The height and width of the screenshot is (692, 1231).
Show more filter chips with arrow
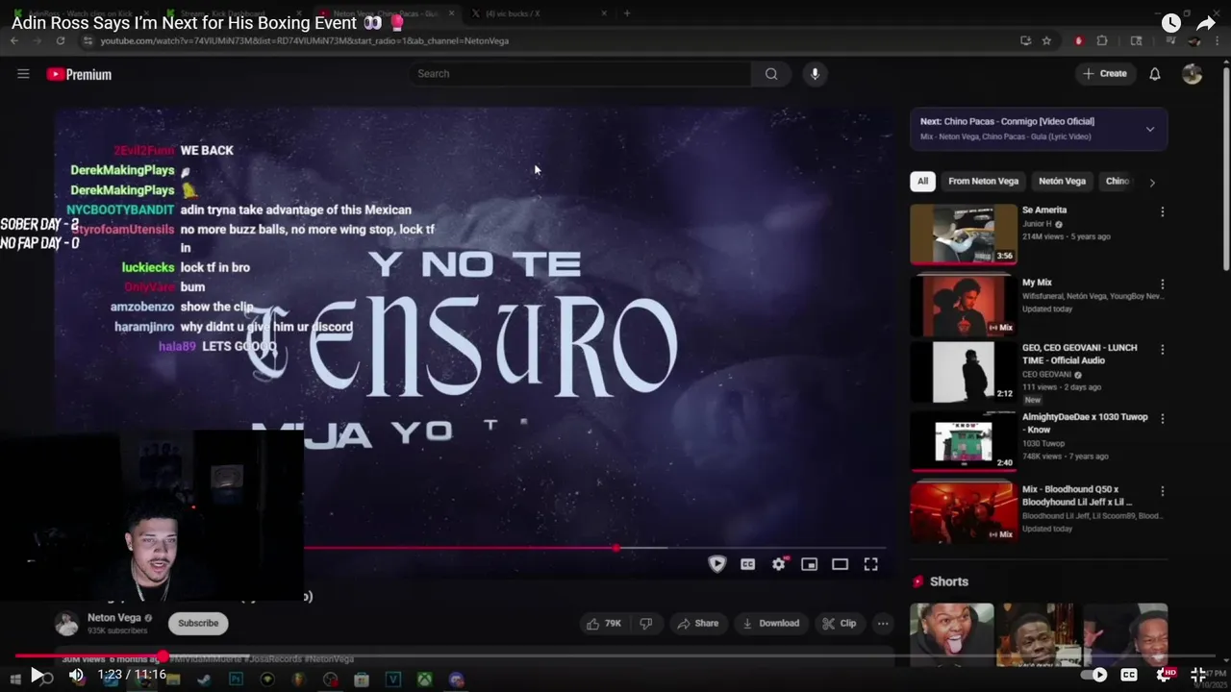1152,182
